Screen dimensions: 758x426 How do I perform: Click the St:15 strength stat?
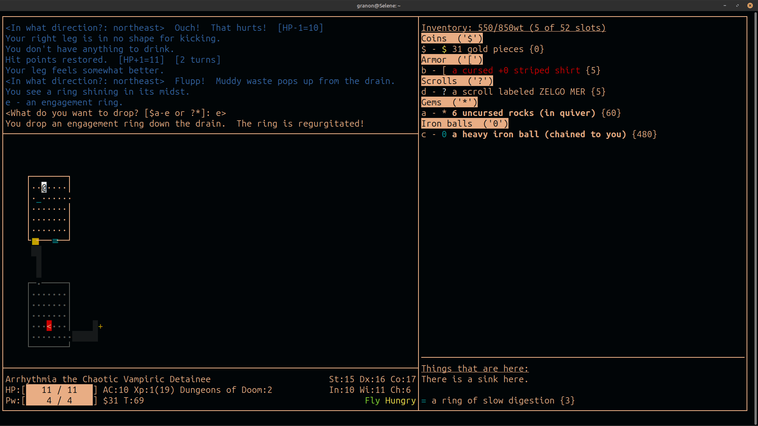(x=341, y=379)
